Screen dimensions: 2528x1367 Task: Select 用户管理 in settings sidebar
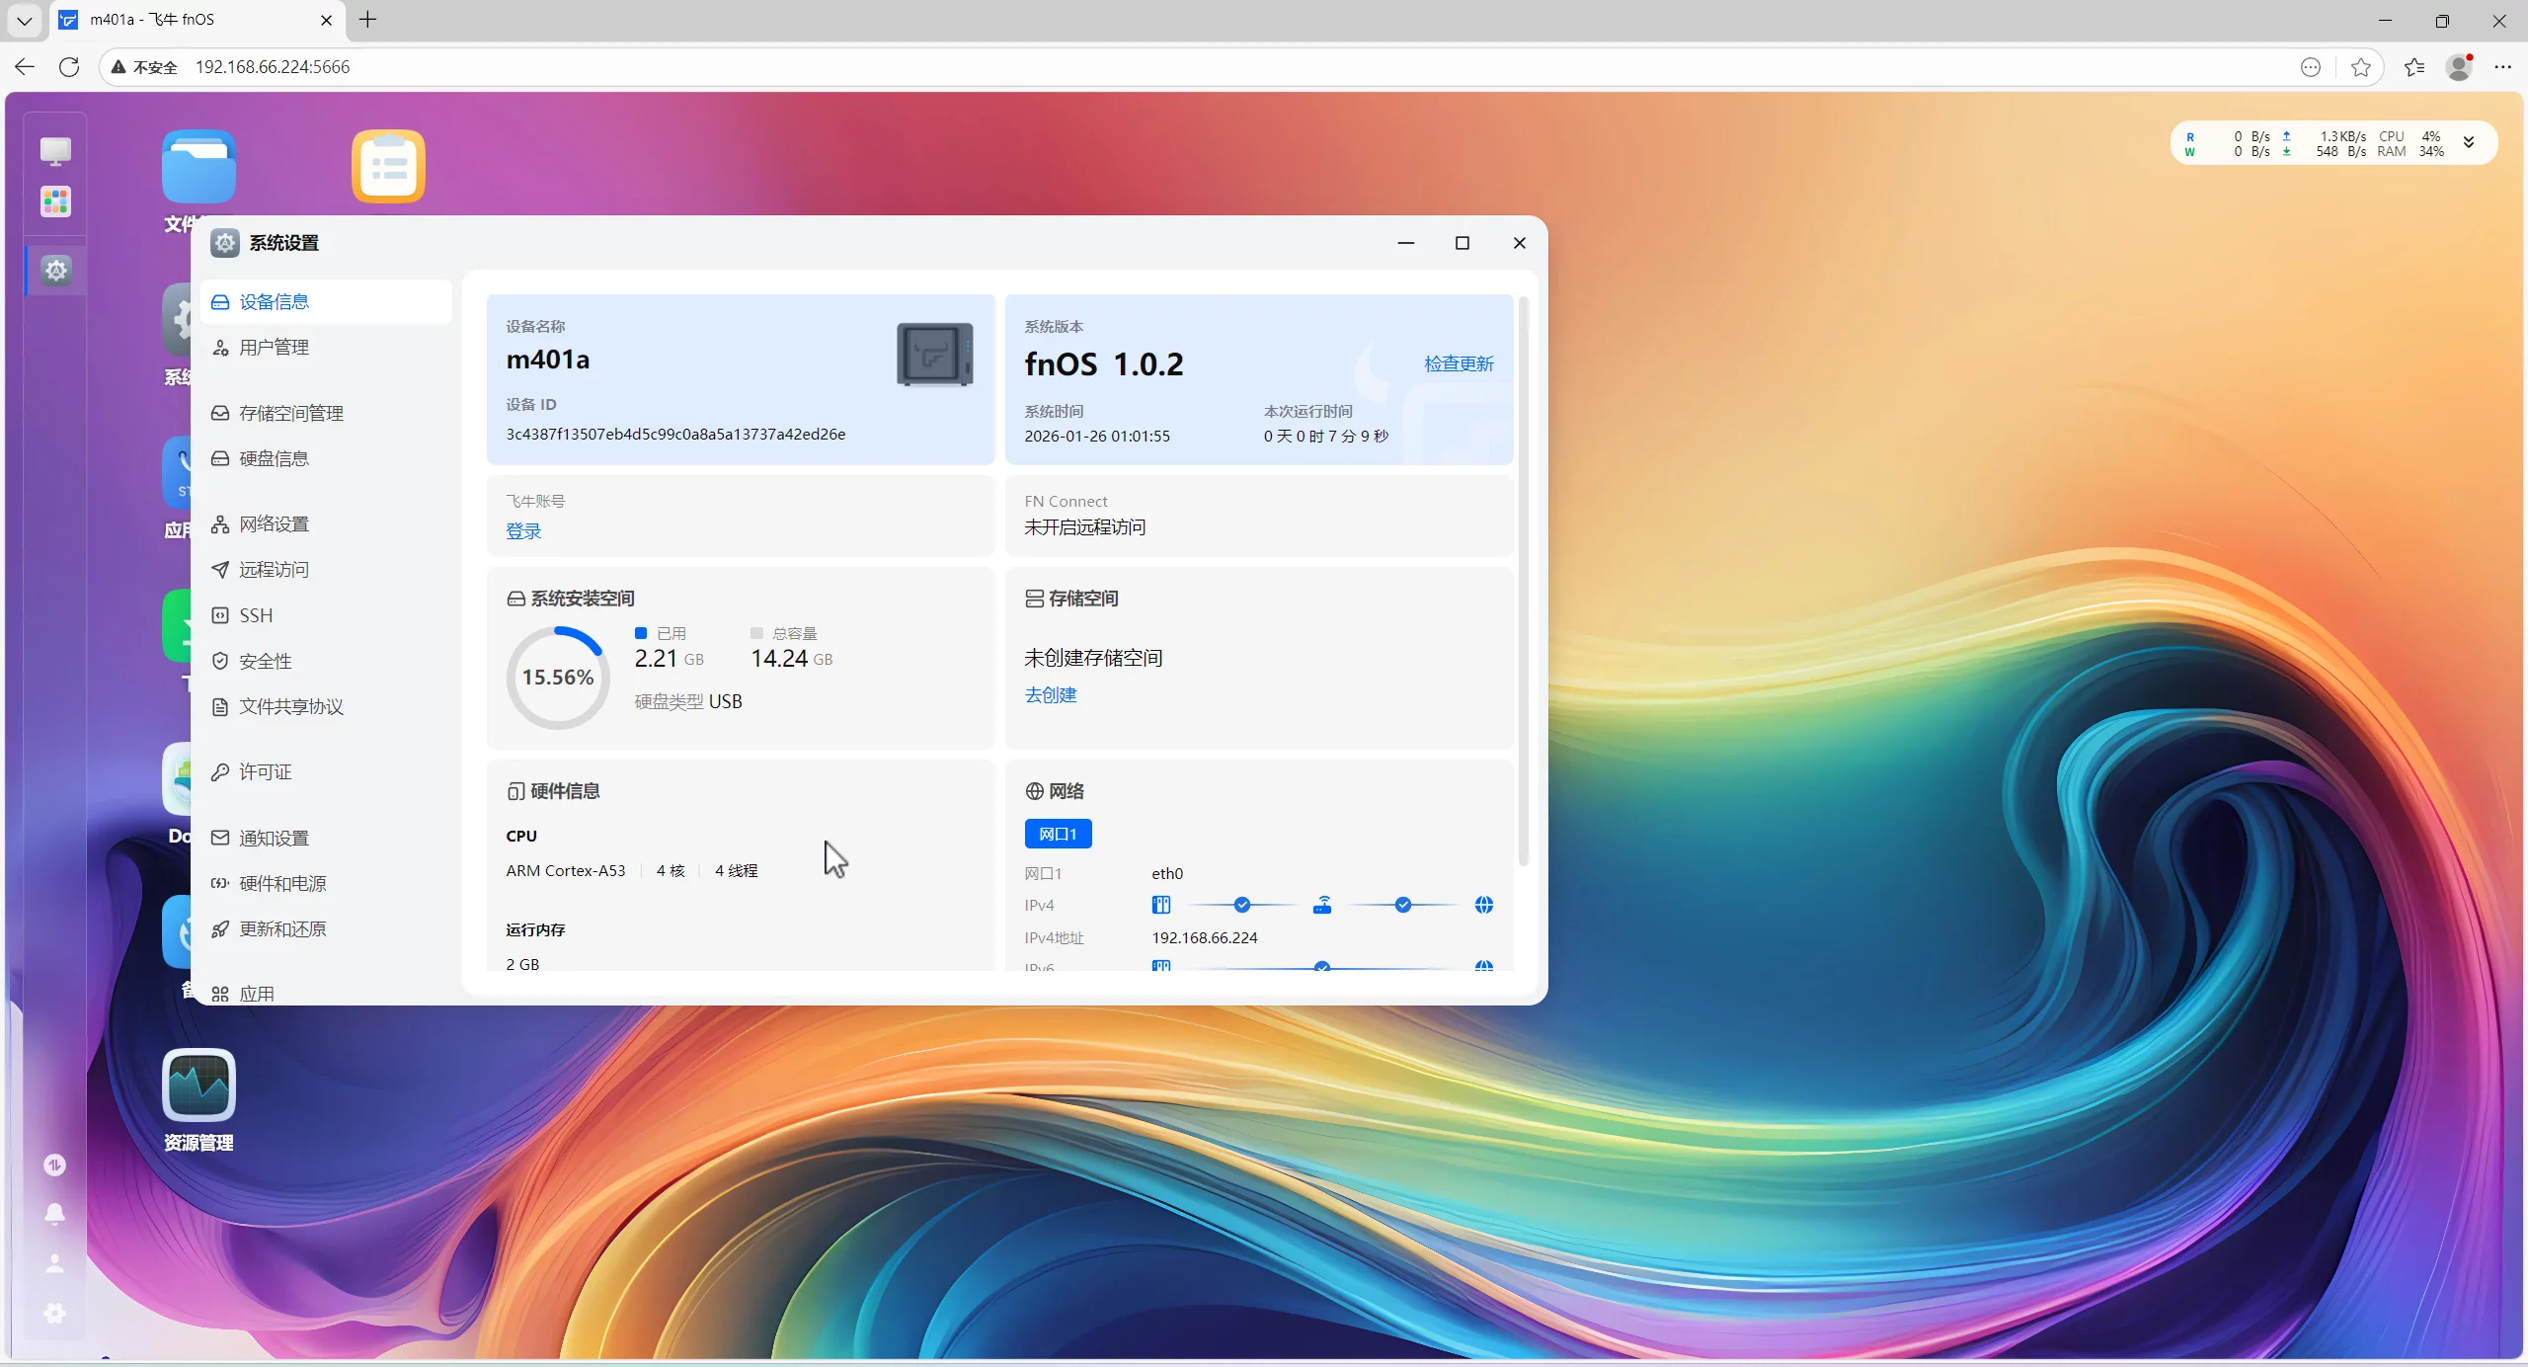(274, 348)
